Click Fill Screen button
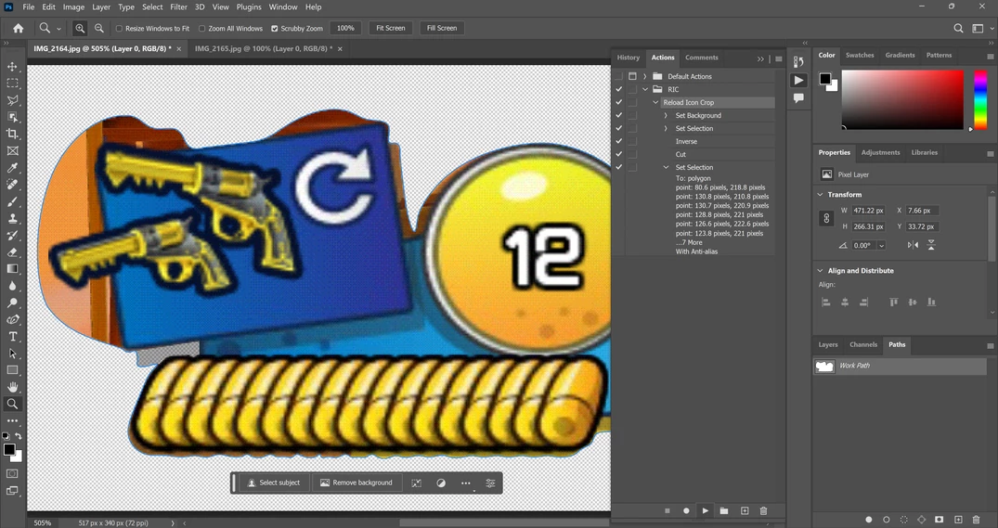998x528 pixels. (442, 28)
